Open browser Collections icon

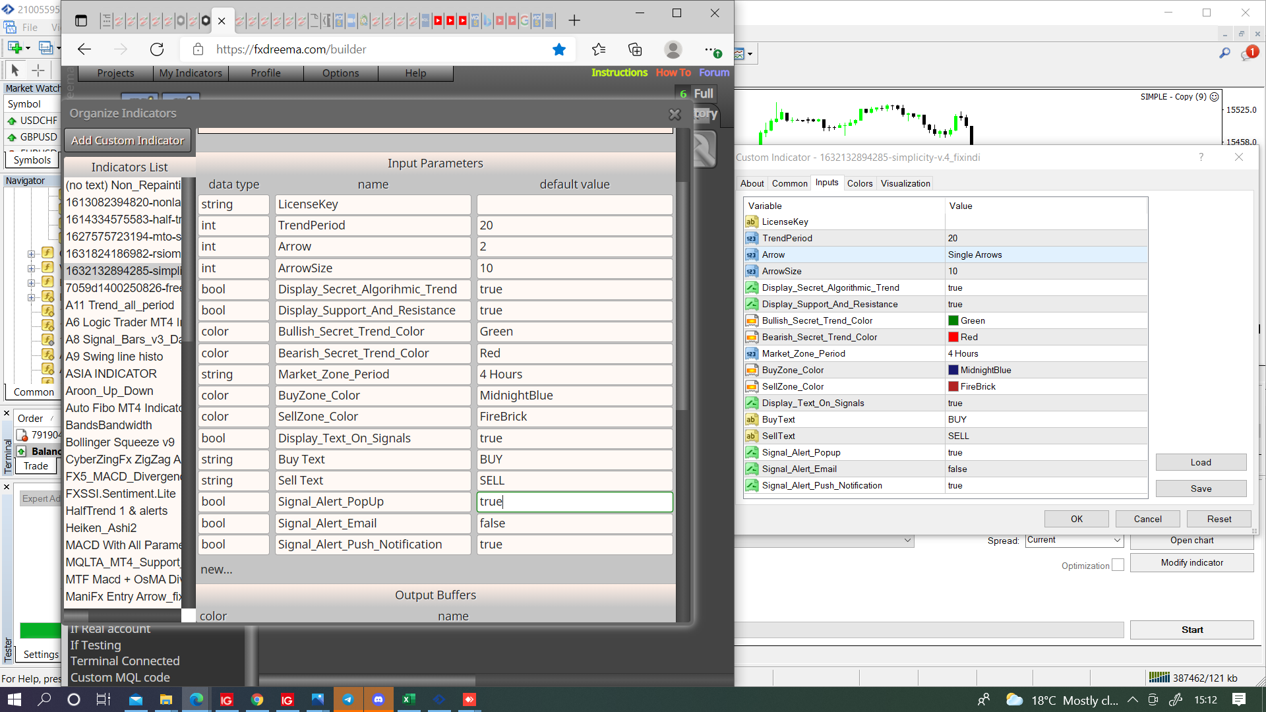635,49
